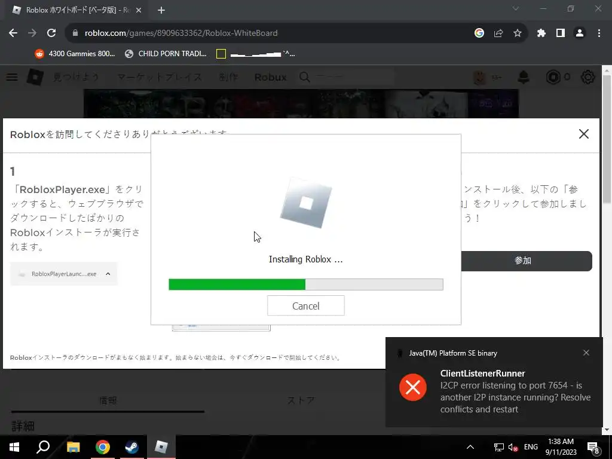Open Steam from the taskbar
The height and width of the screenshot is (459, 612).
coord(132,447)
